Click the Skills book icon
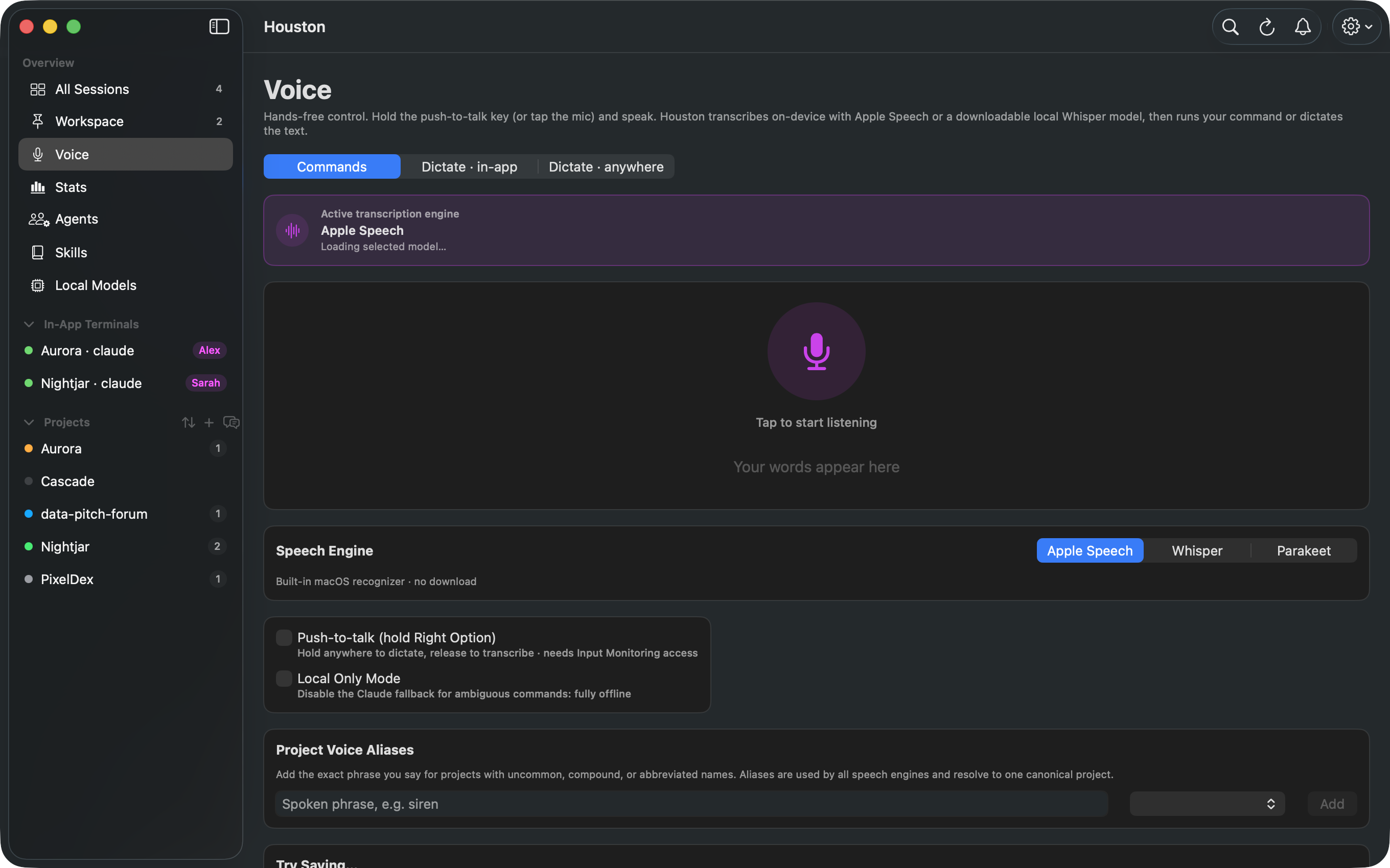The height and width of the screenshot is (868, 1390). (x=38, y=253)
